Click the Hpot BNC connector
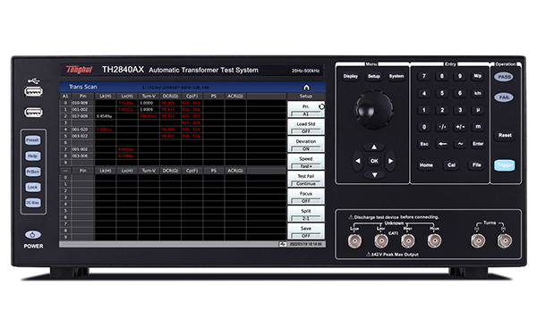 click(x=407, y=240)
